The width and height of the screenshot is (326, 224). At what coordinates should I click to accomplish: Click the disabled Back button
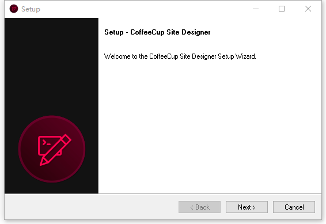click(199, 207)
